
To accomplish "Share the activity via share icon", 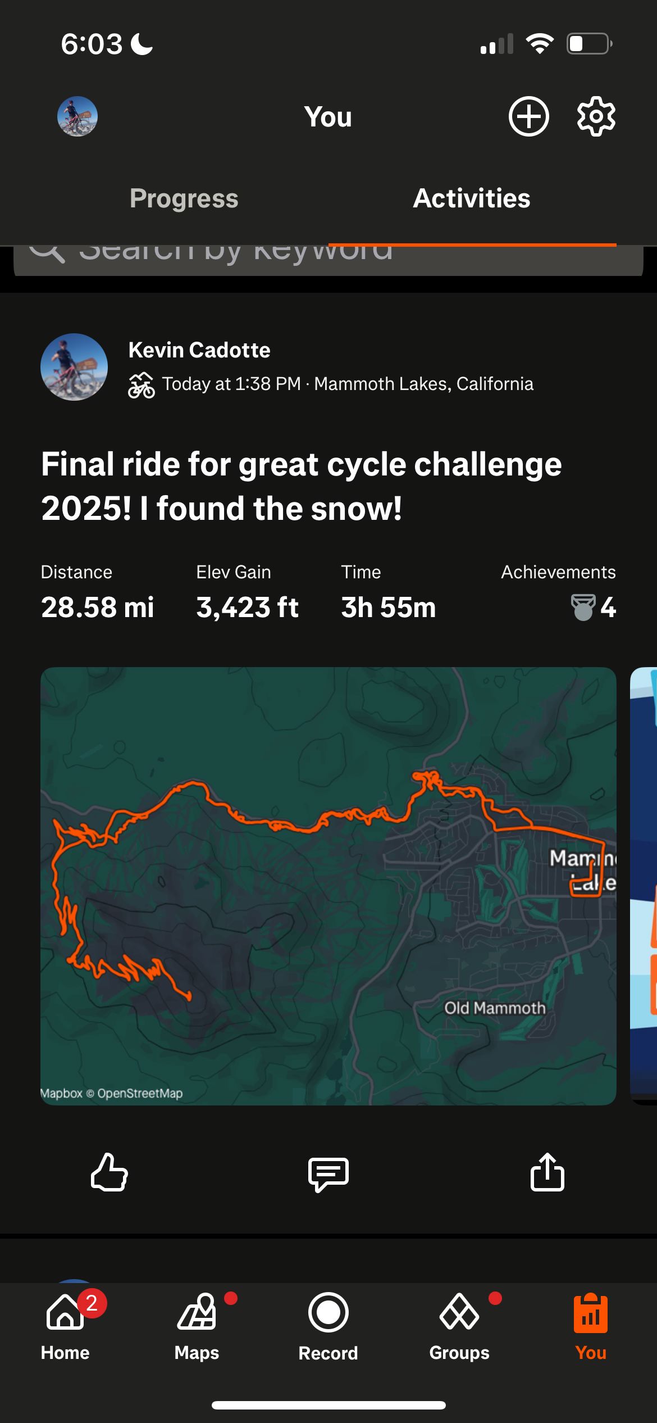I will (547, 1172).
